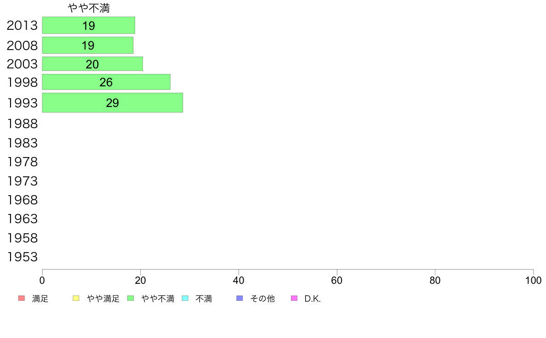Image resolution: width=546 pixels, height=338 pixels.
Task: Select the 2008 bar showing 19
Action: 88,45
